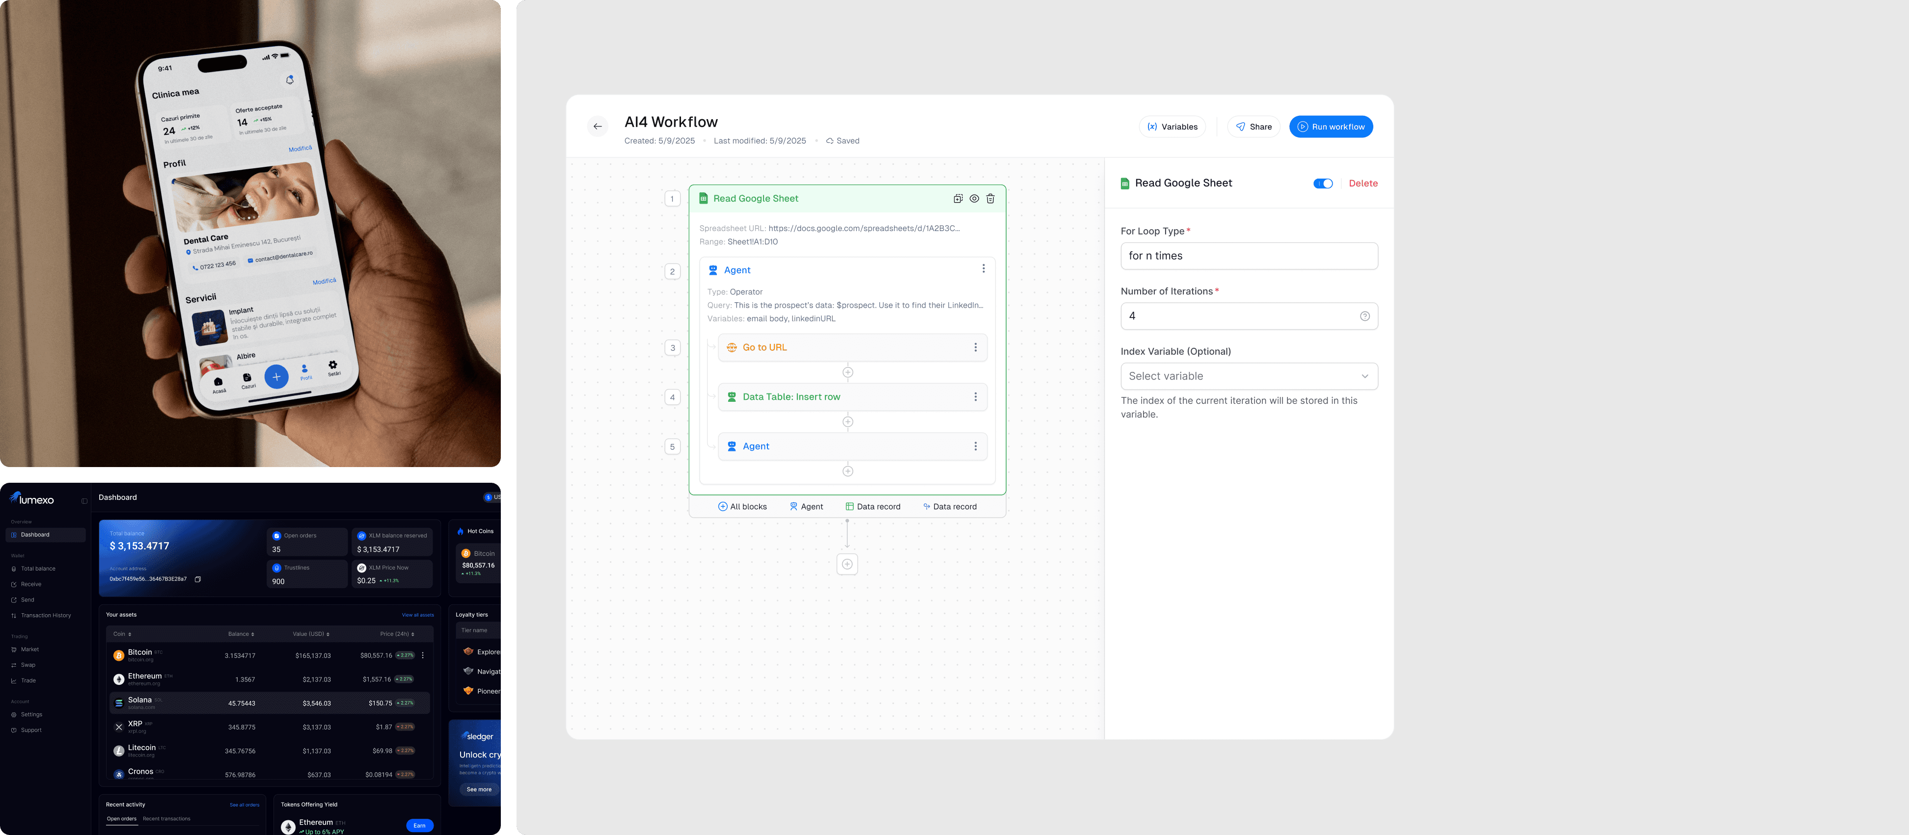The height and width of the screenshot is (835, 1909).
Task: Click the plus button below Go to URL
Action: (x=848, y=372)
